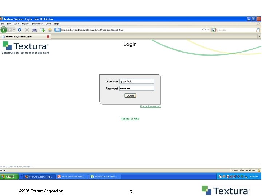Open the File menu
262x196 pixels.
(x=2, y=24)
